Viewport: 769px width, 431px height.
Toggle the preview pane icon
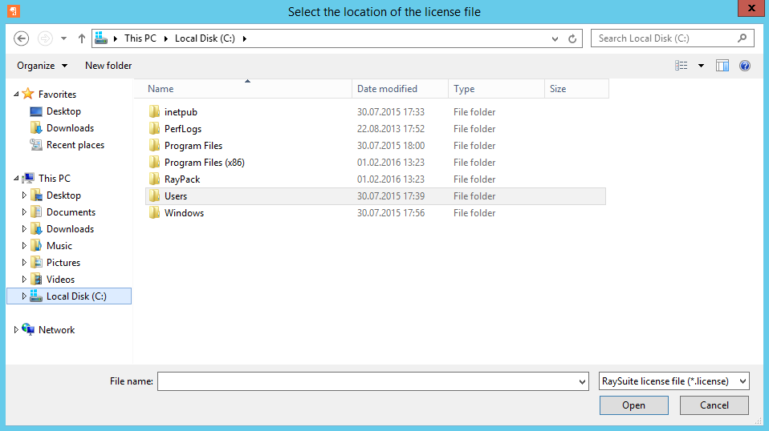point(722,66)
